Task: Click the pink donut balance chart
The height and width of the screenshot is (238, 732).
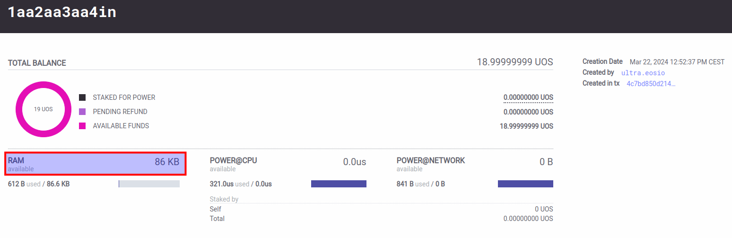Action: [x=43, y=109]
